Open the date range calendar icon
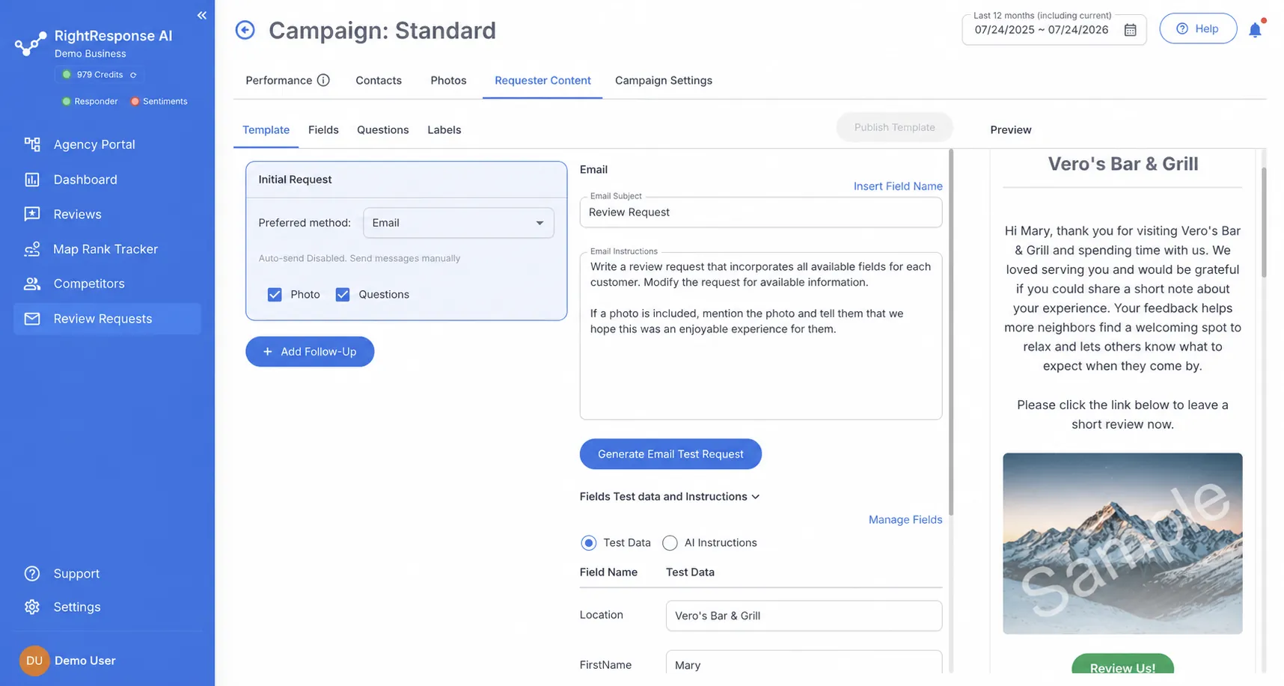The height and width of the screenshot is (686, 1284). coord(1130,30)
